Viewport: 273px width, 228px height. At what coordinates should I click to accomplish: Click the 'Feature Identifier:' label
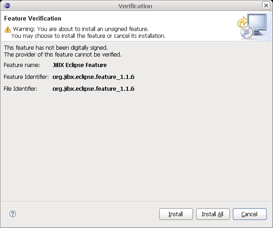26,77
